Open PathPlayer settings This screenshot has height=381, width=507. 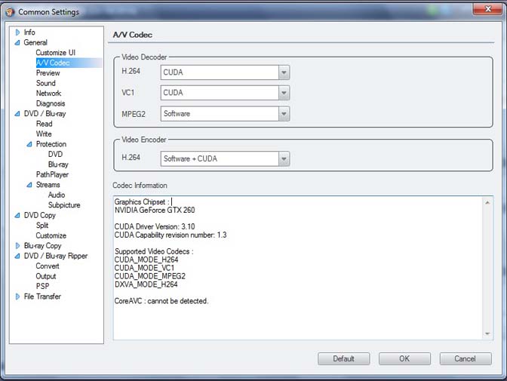pyautogui.click(x=52, y=174)
